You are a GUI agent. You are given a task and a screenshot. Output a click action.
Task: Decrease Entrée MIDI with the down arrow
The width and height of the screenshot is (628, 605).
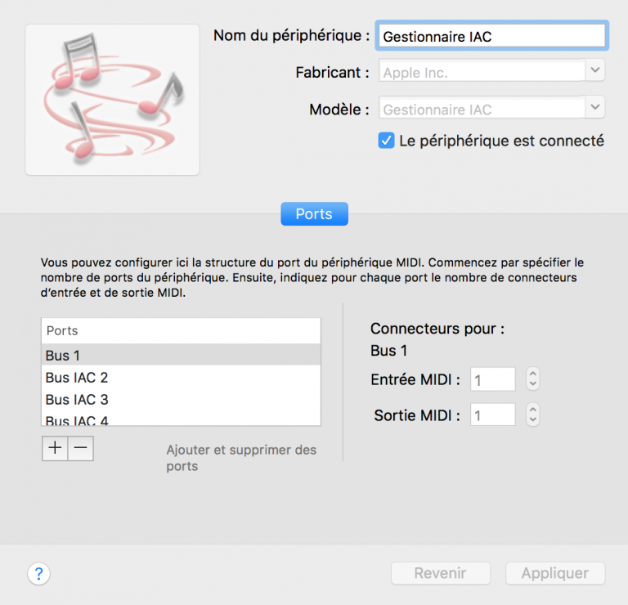click(x=532, y=384)
